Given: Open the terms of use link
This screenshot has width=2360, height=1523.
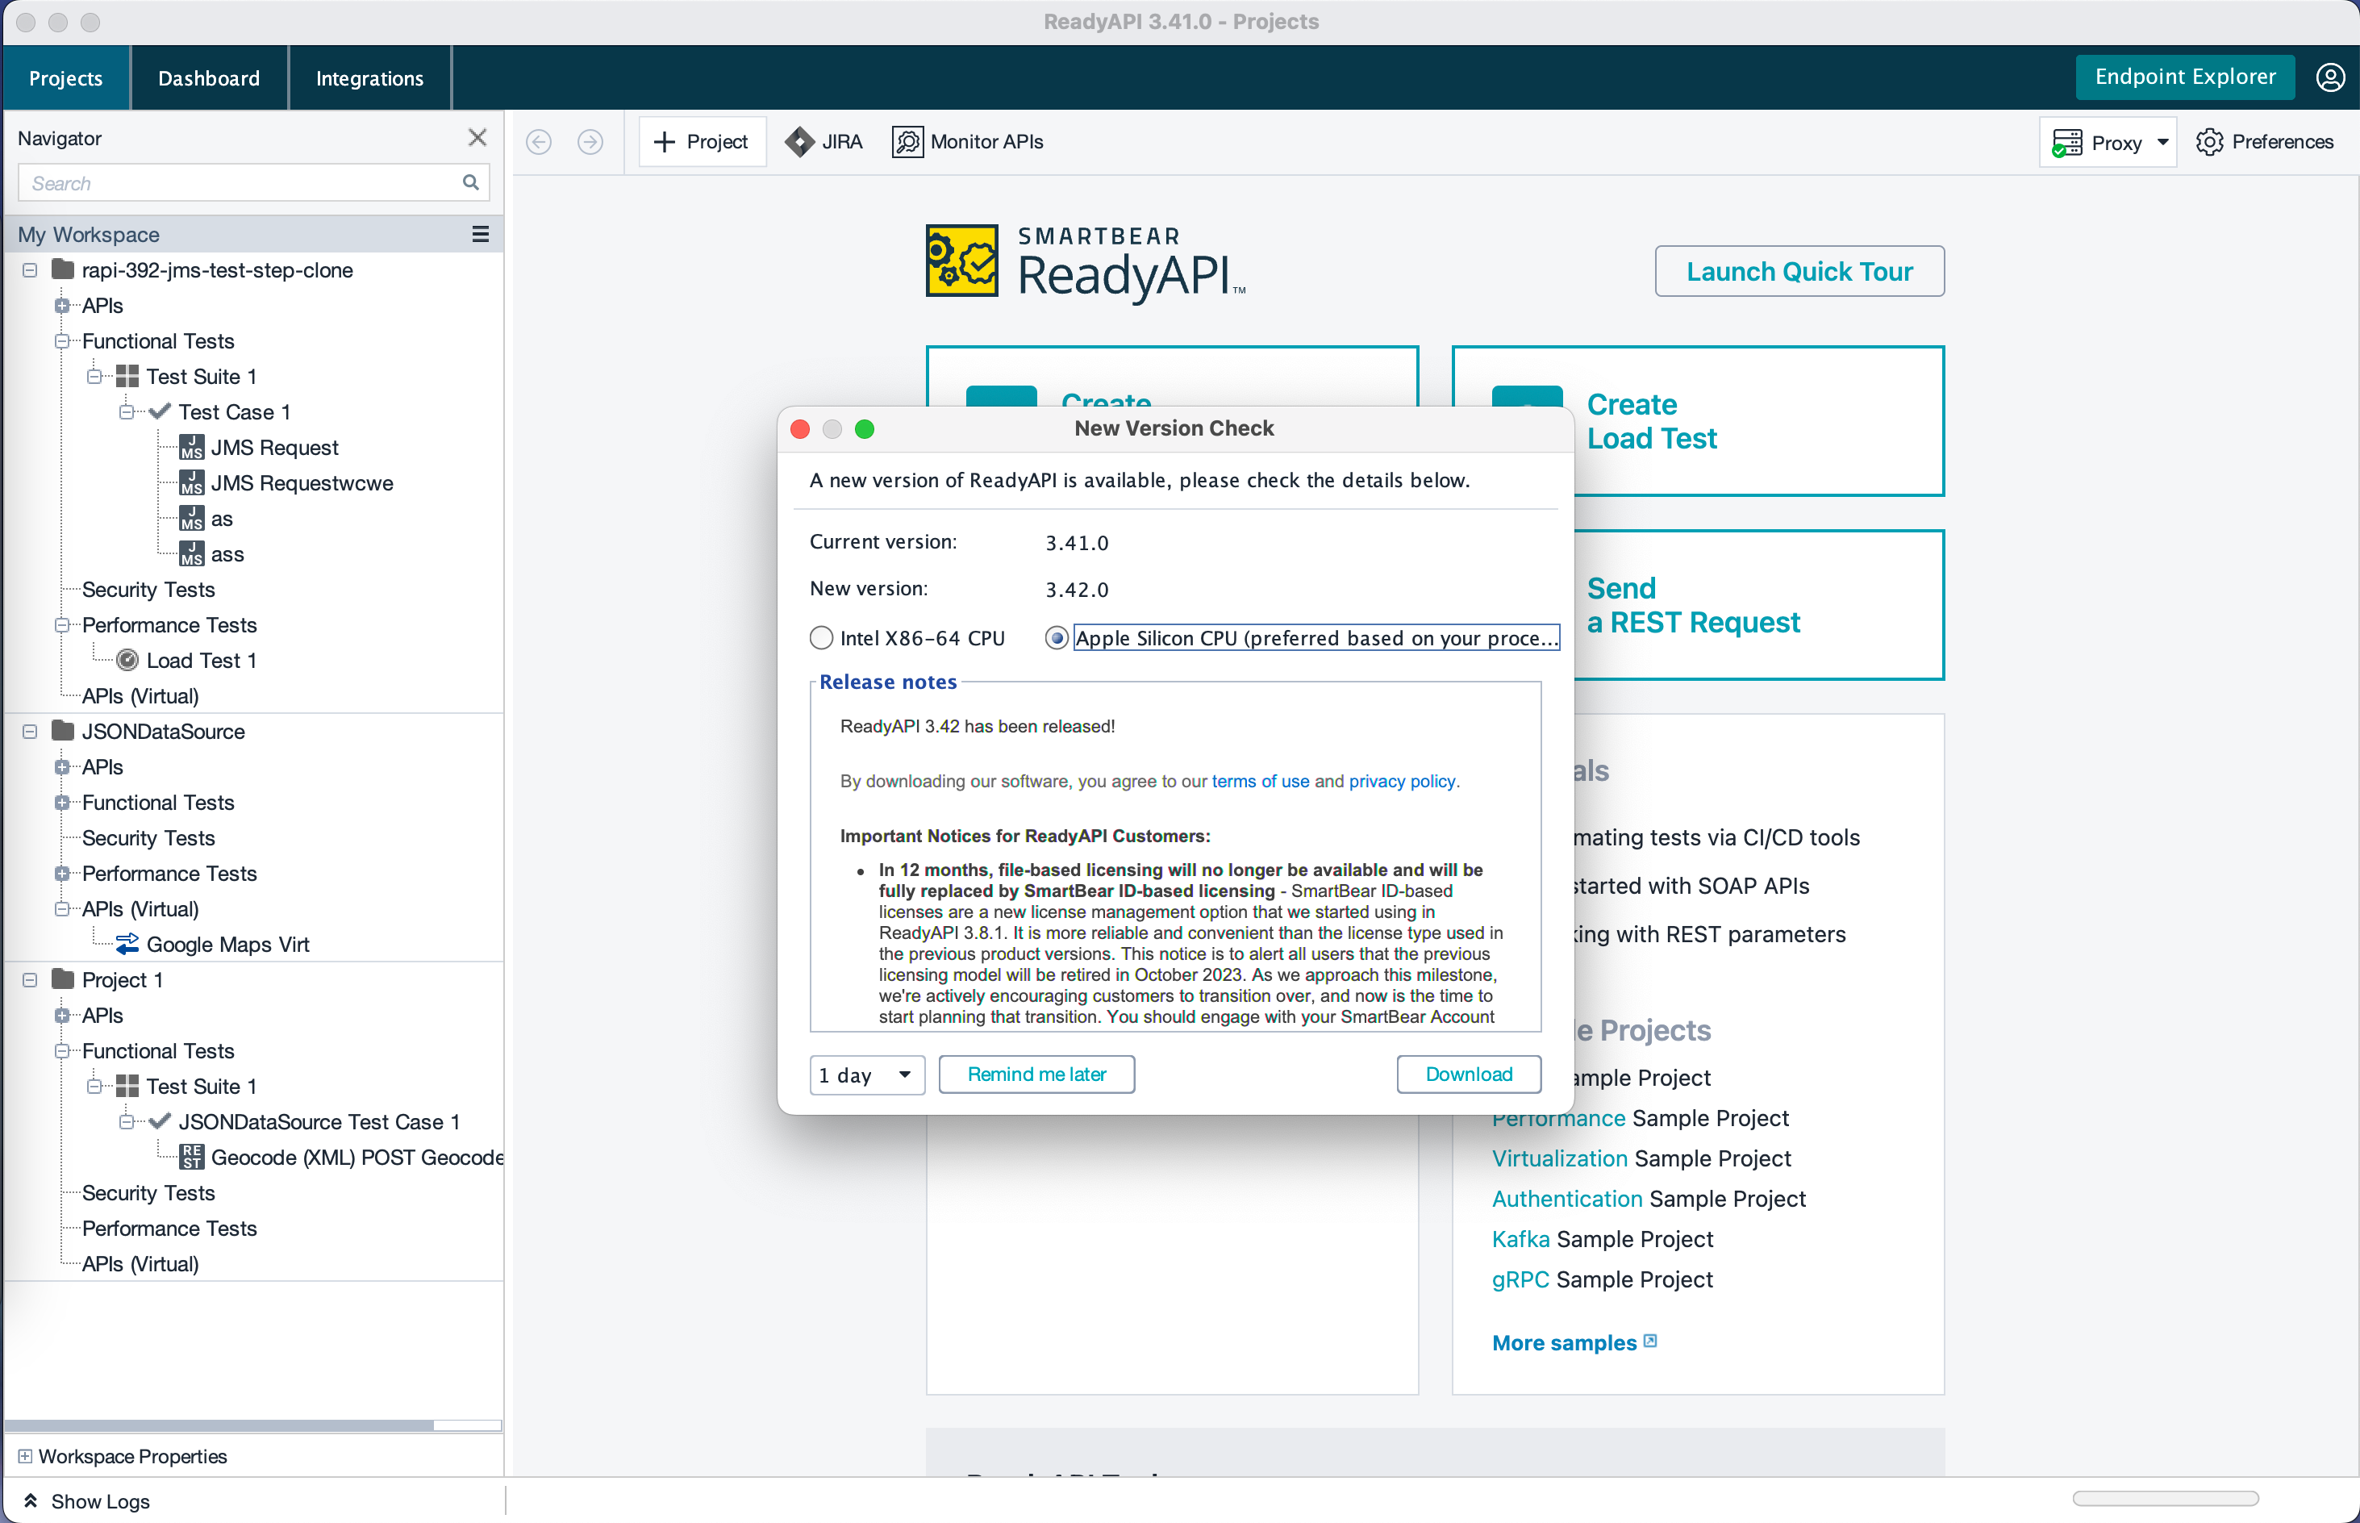Looking at the screenshot, I should [x=1260, y=782].
